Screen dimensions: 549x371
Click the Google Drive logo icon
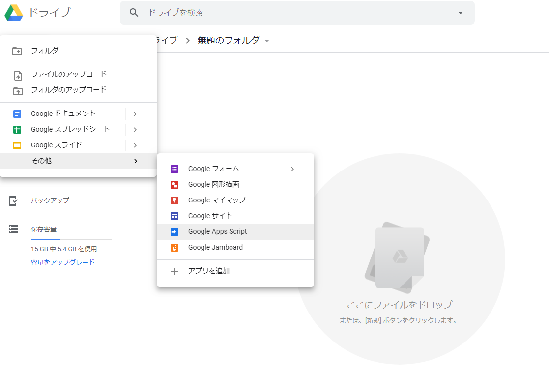[14, 13]
